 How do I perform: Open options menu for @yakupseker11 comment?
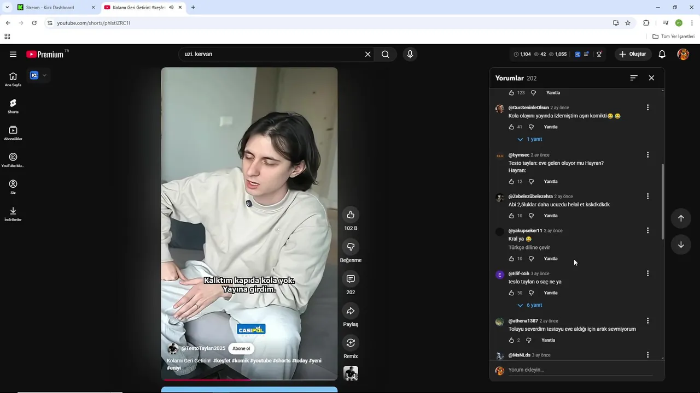[647, 230]
